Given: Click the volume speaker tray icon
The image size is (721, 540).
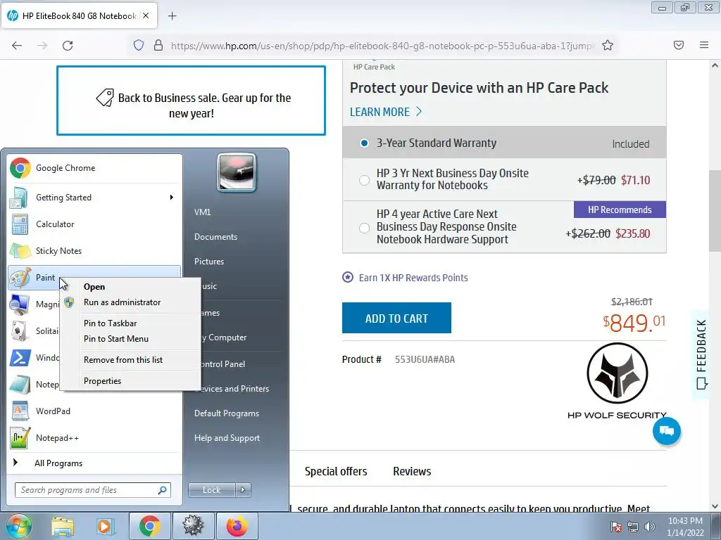Looking at the screenshot, I should (649, 527).
